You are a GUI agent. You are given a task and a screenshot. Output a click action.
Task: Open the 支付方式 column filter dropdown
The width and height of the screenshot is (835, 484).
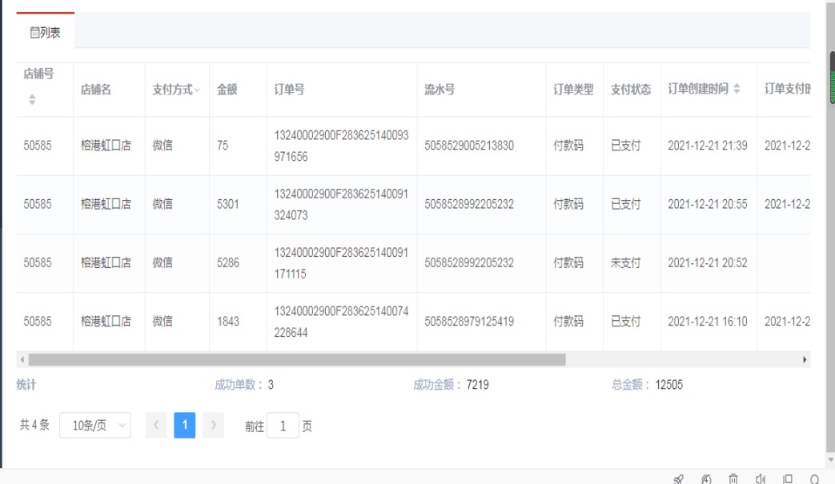click(x=197, y=90)
